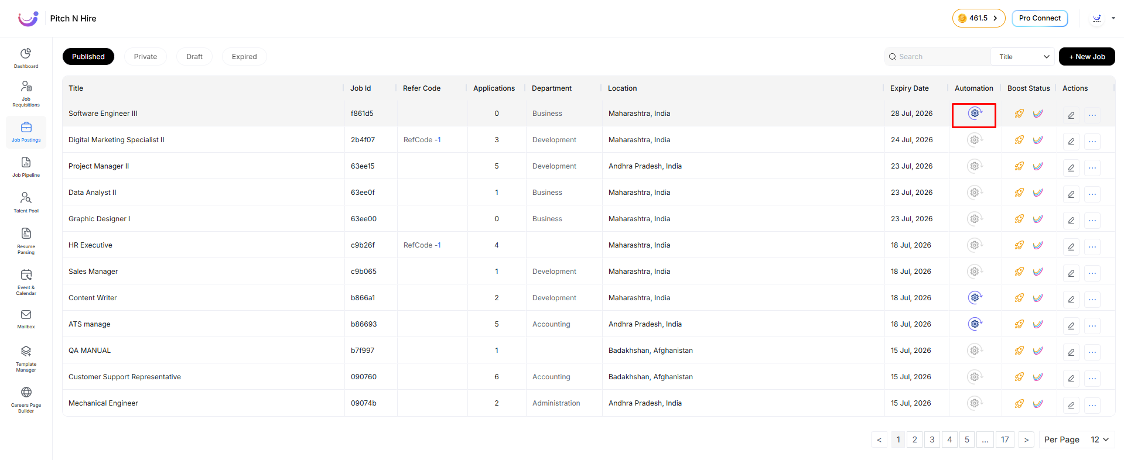Open Resume Parsing in the sidebar
This screenshot has height=460, width=1124.
(x=26, y=241)
